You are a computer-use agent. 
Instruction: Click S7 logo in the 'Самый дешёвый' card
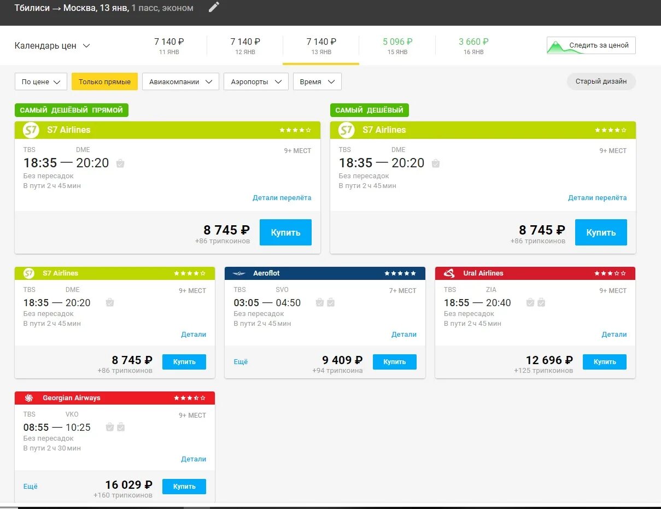click(x=347, y=130)
